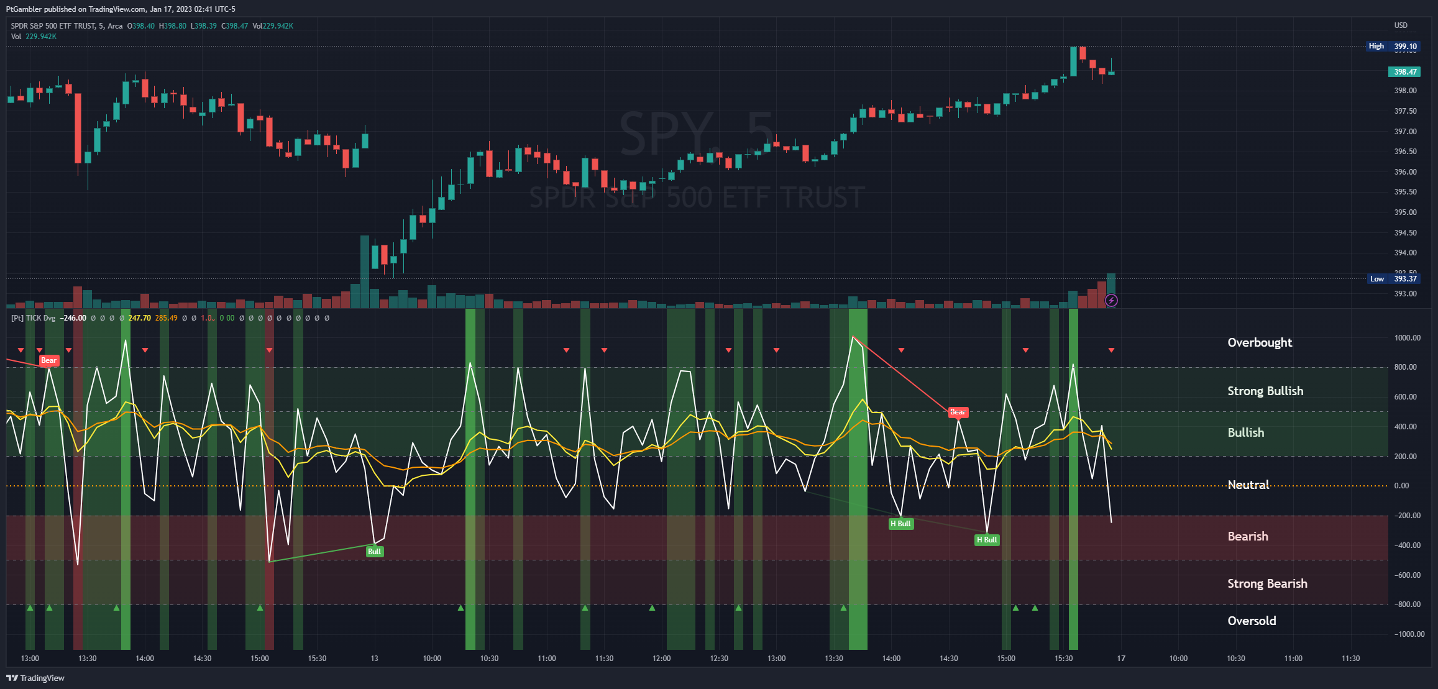
Task: Click the H Bull label just before 15:00
Action: tap(987, 540)
